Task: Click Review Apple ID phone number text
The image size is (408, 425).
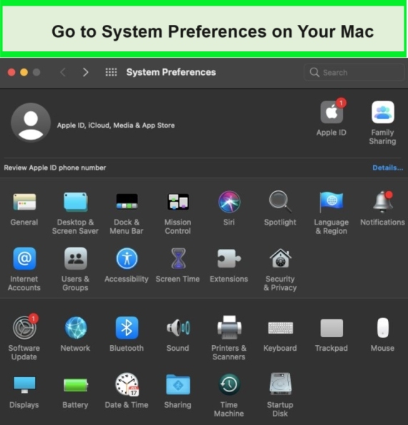Action: pos(55,168)
